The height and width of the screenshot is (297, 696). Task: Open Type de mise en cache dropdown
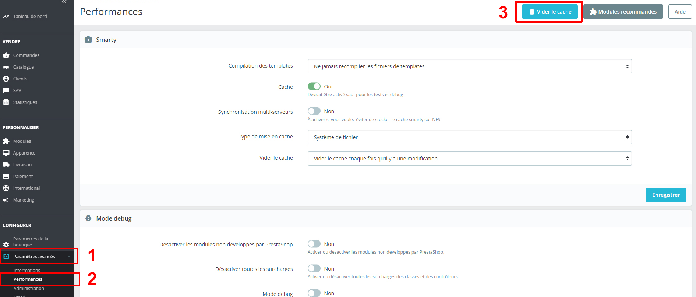[x=470, y=137]
